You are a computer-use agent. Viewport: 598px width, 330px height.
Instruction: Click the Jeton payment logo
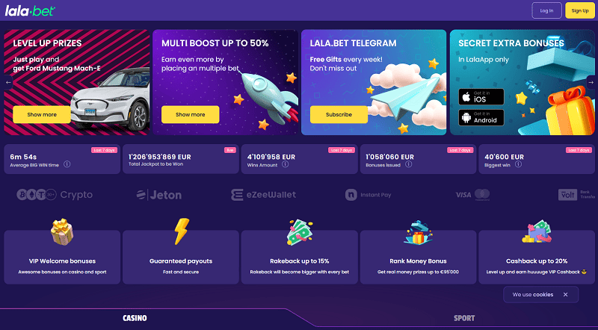click(159, 195)
